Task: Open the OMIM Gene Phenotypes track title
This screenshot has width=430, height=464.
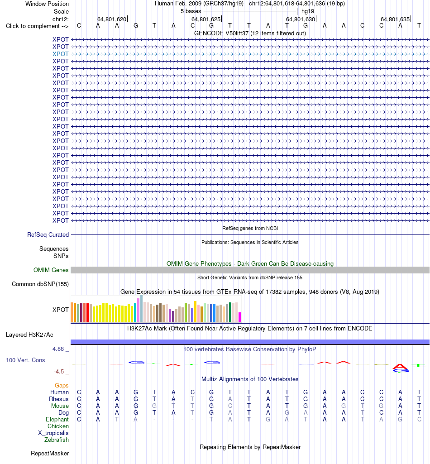Action: point(250,263)
